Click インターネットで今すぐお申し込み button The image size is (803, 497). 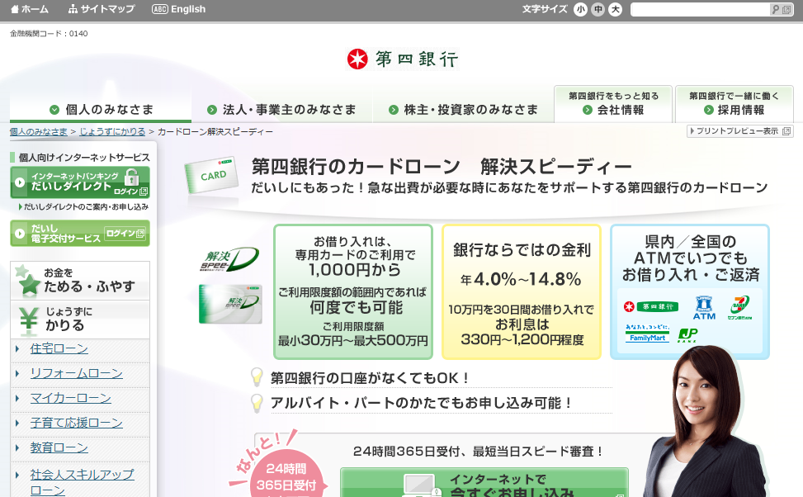(x=484, y=483)
